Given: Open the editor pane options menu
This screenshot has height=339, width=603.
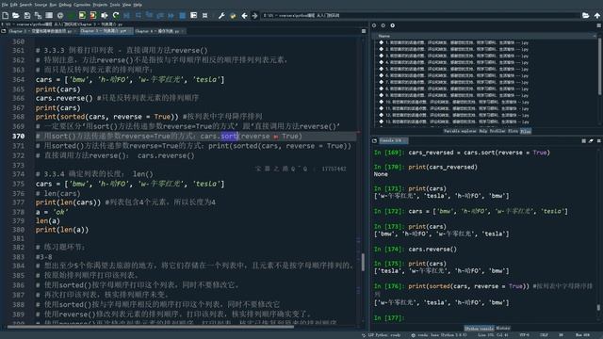Looking at the screenshot, I should pyautogui.click(x=364, y=31).
